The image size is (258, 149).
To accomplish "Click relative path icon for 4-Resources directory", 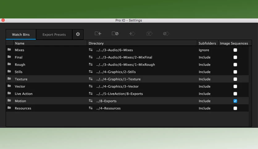I will (x=91, y=108).
